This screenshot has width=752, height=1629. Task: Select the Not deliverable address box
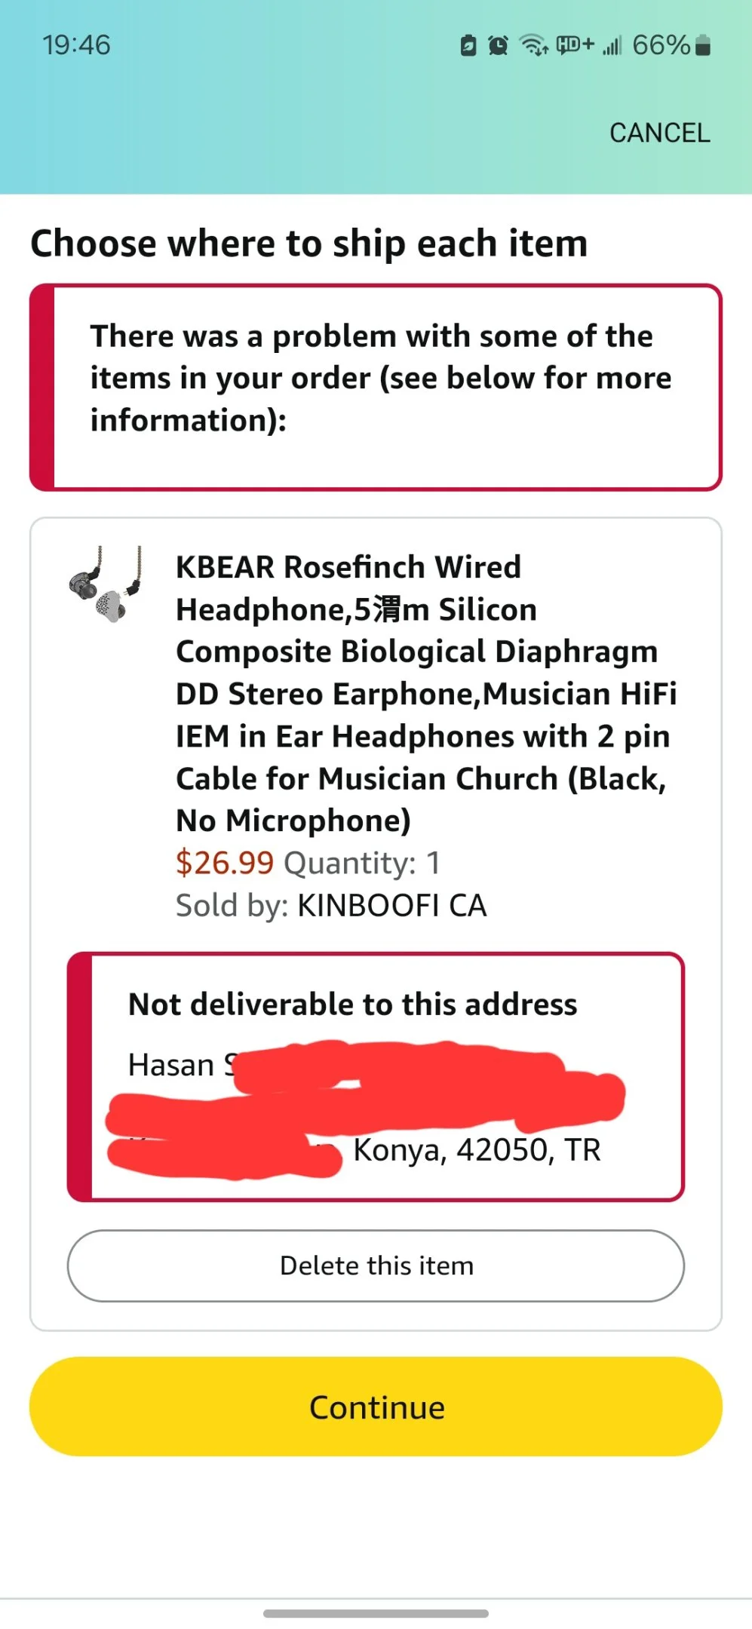pos(376,1077)
